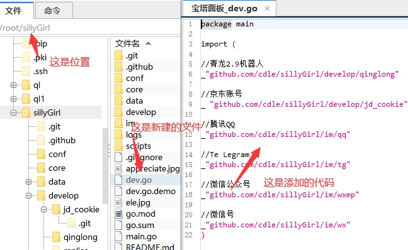
Task: Collapse the jd_cookie folder in tree
Action: [x=43, y=209]
